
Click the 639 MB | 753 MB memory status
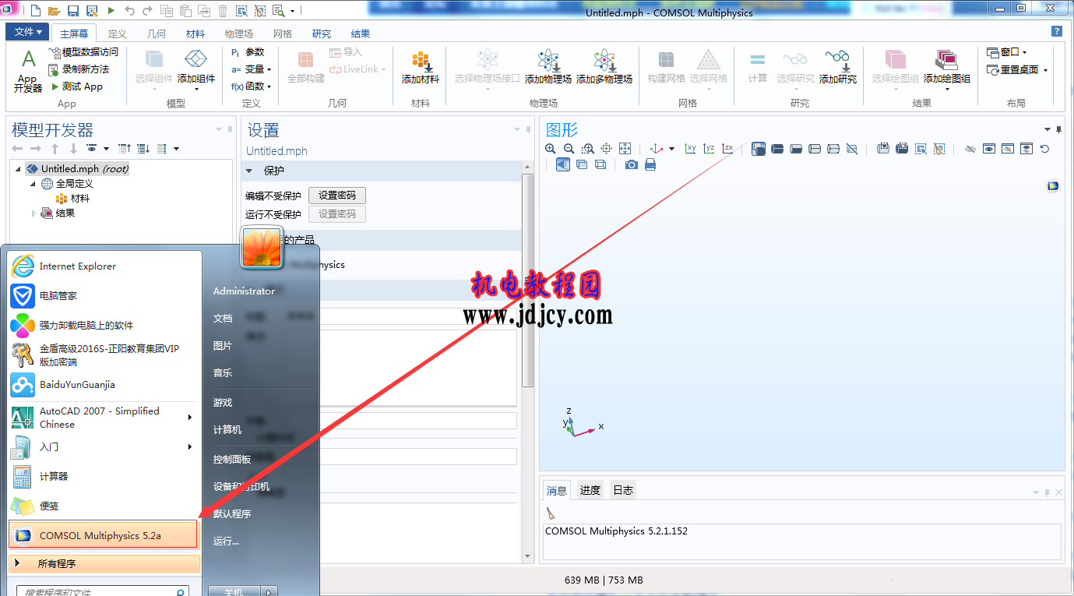(x=604, y=580)
